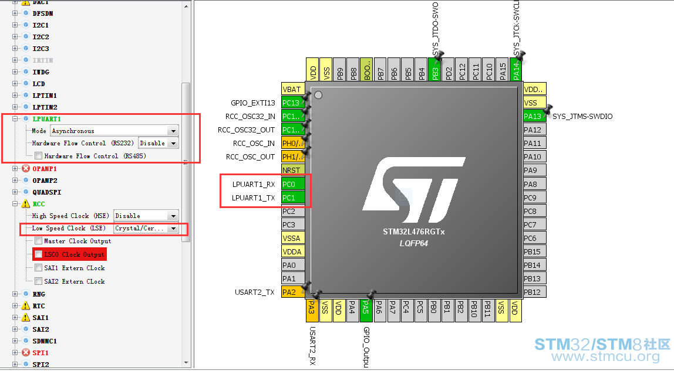The width and height of the screenshot is (674, 371).
Task: Click the RTC warning icon
Action: [26, 306]
